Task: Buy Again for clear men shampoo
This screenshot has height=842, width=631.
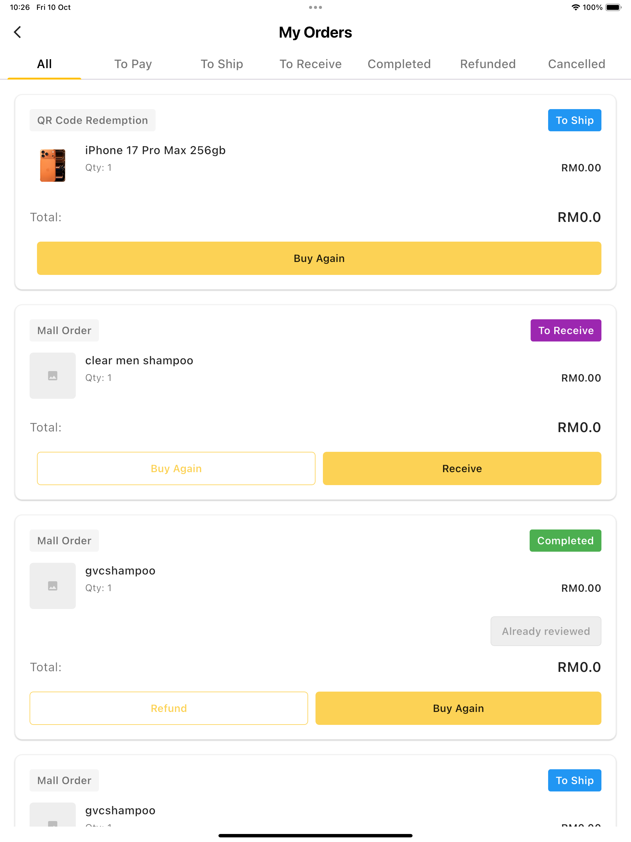Action: [x=176, y=468]
